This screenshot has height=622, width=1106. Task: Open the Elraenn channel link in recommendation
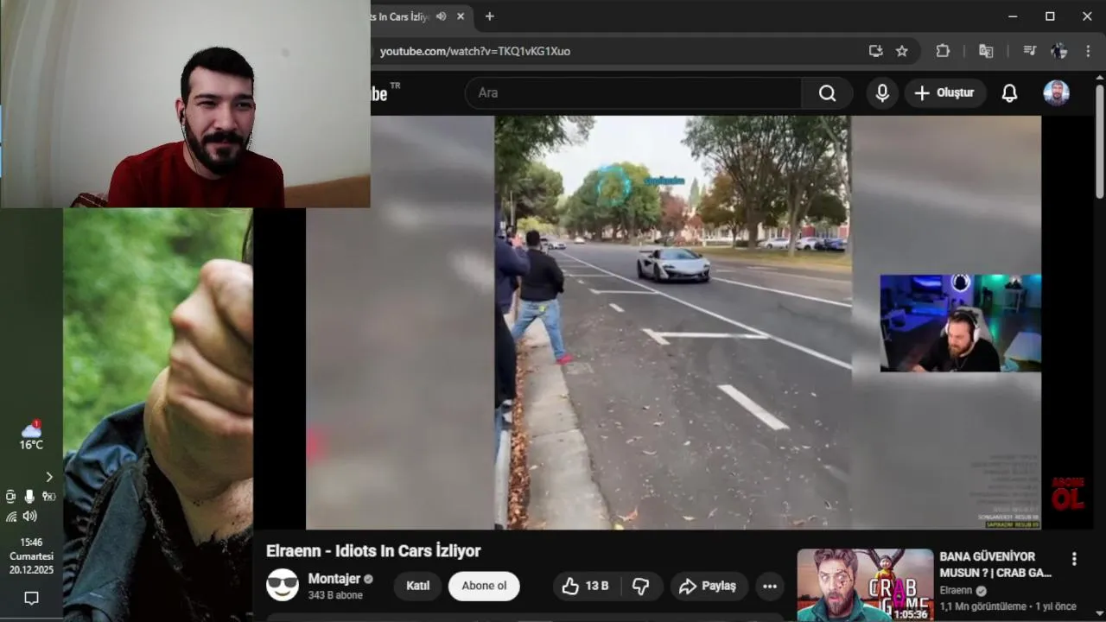956,591
